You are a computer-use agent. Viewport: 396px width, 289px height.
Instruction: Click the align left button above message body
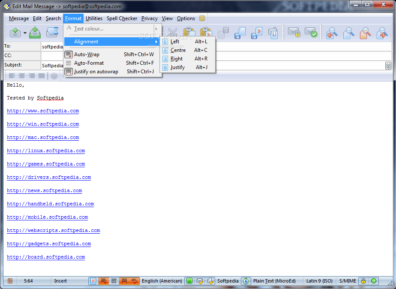pyautogui.click(x=12, y=75)
